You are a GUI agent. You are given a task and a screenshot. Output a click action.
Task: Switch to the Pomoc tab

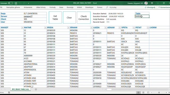100,7
